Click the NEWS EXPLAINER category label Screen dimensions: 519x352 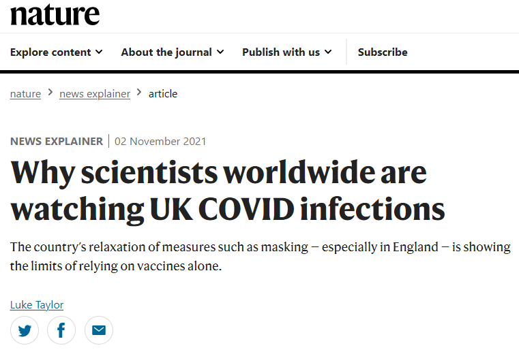pyautogui.click(x=57, y=141)
